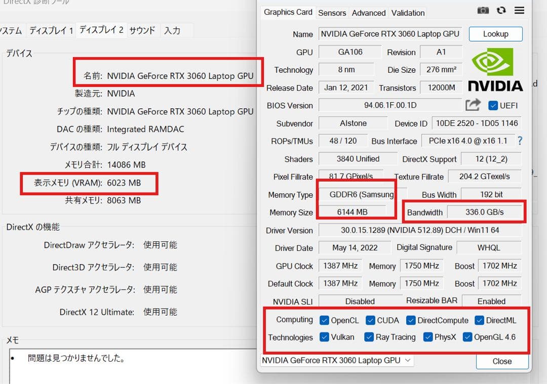Switch to the サウンド tab in dxdiag

[x=142, y=30]
